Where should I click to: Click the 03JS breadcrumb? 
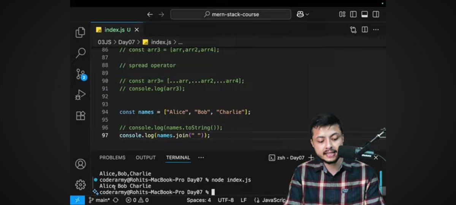coord(104,42)
